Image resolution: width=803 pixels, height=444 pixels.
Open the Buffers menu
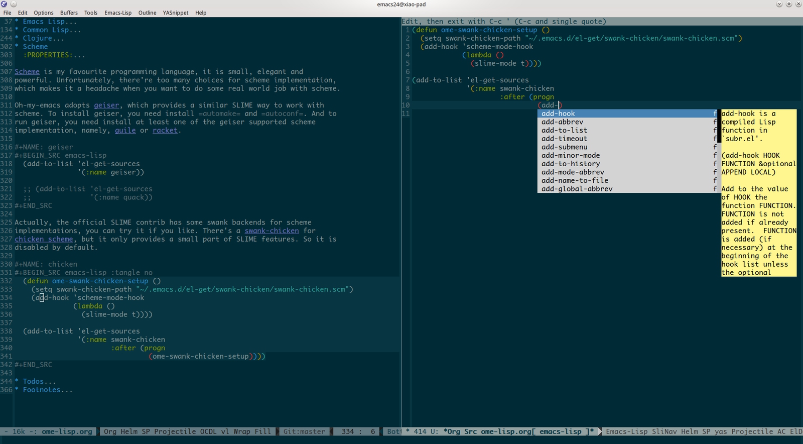(x=69, y=13)
